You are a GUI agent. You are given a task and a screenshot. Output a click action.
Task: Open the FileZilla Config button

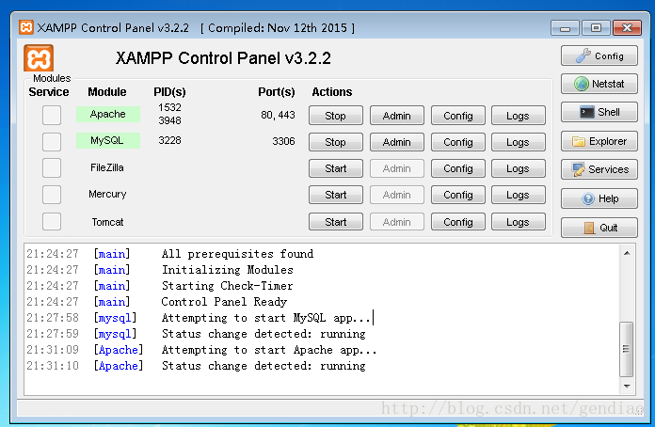(457, 168)
